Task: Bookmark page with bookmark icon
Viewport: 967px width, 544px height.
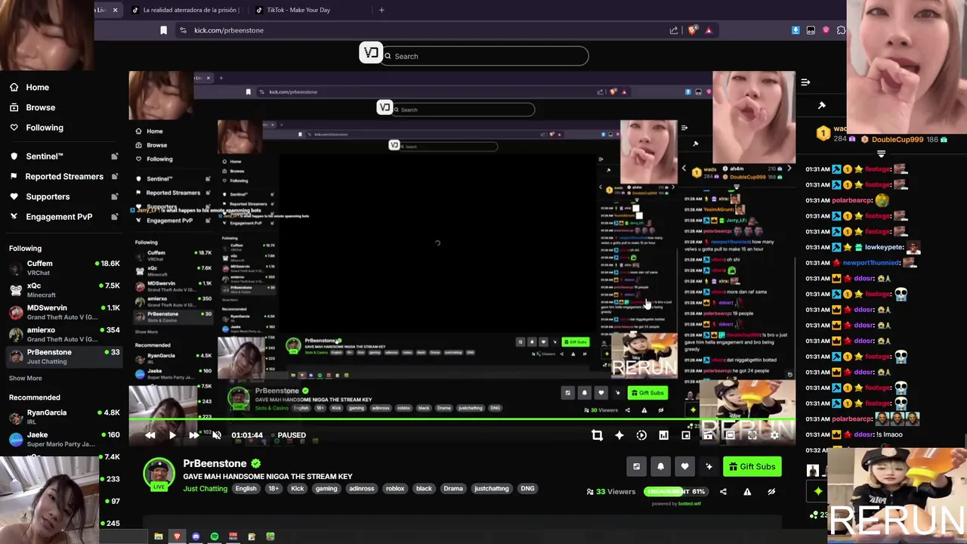Action: tap(163, 30)
